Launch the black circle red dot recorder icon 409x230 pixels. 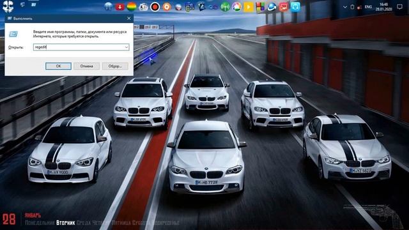155,7
